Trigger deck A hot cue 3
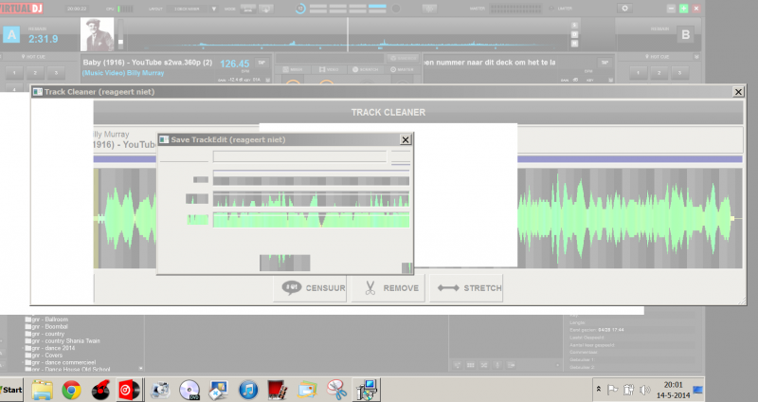The image size is (758, 402). [x=56, y=73]
